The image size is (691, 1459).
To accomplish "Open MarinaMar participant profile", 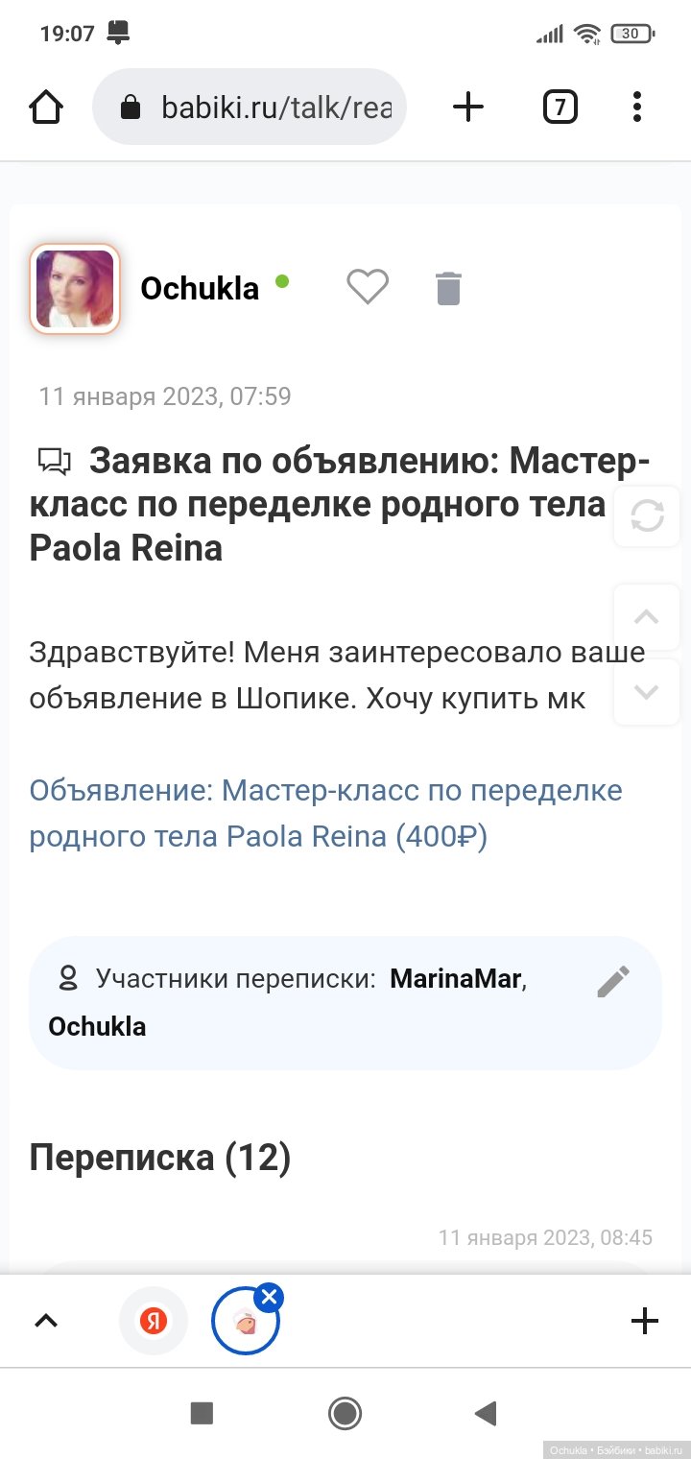I will tap(455, 979).
